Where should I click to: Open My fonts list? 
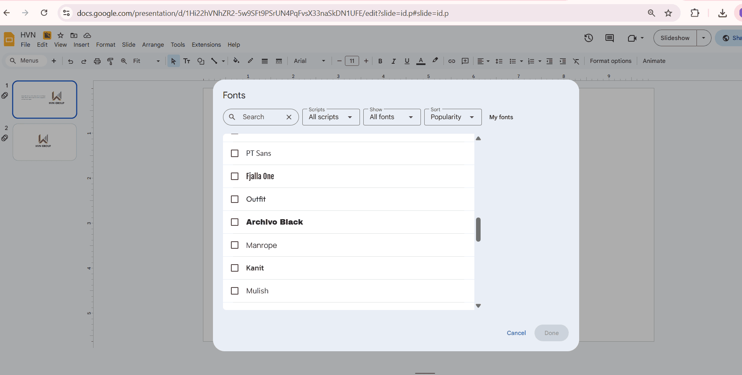click(x=501, y=117)
